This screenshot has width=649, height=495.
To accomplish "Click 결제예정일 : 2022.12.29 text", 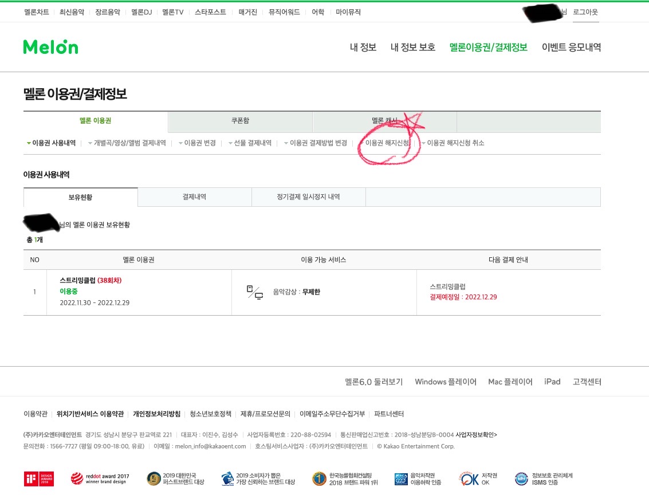I will tap(463, 297).
